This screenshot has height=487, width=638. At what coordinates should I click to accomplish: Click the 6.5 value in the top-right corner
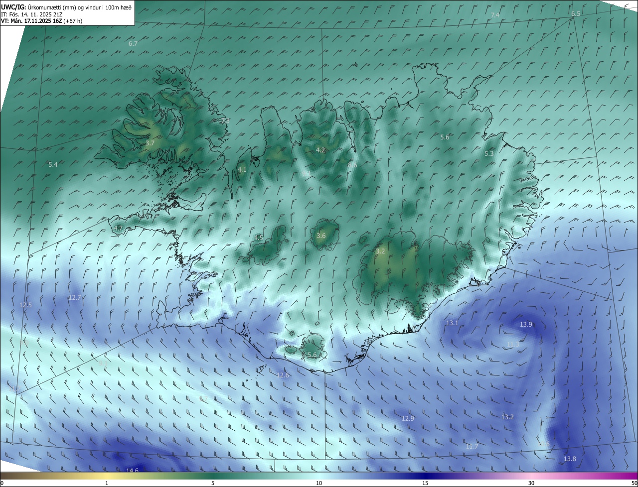click(576, 14)
